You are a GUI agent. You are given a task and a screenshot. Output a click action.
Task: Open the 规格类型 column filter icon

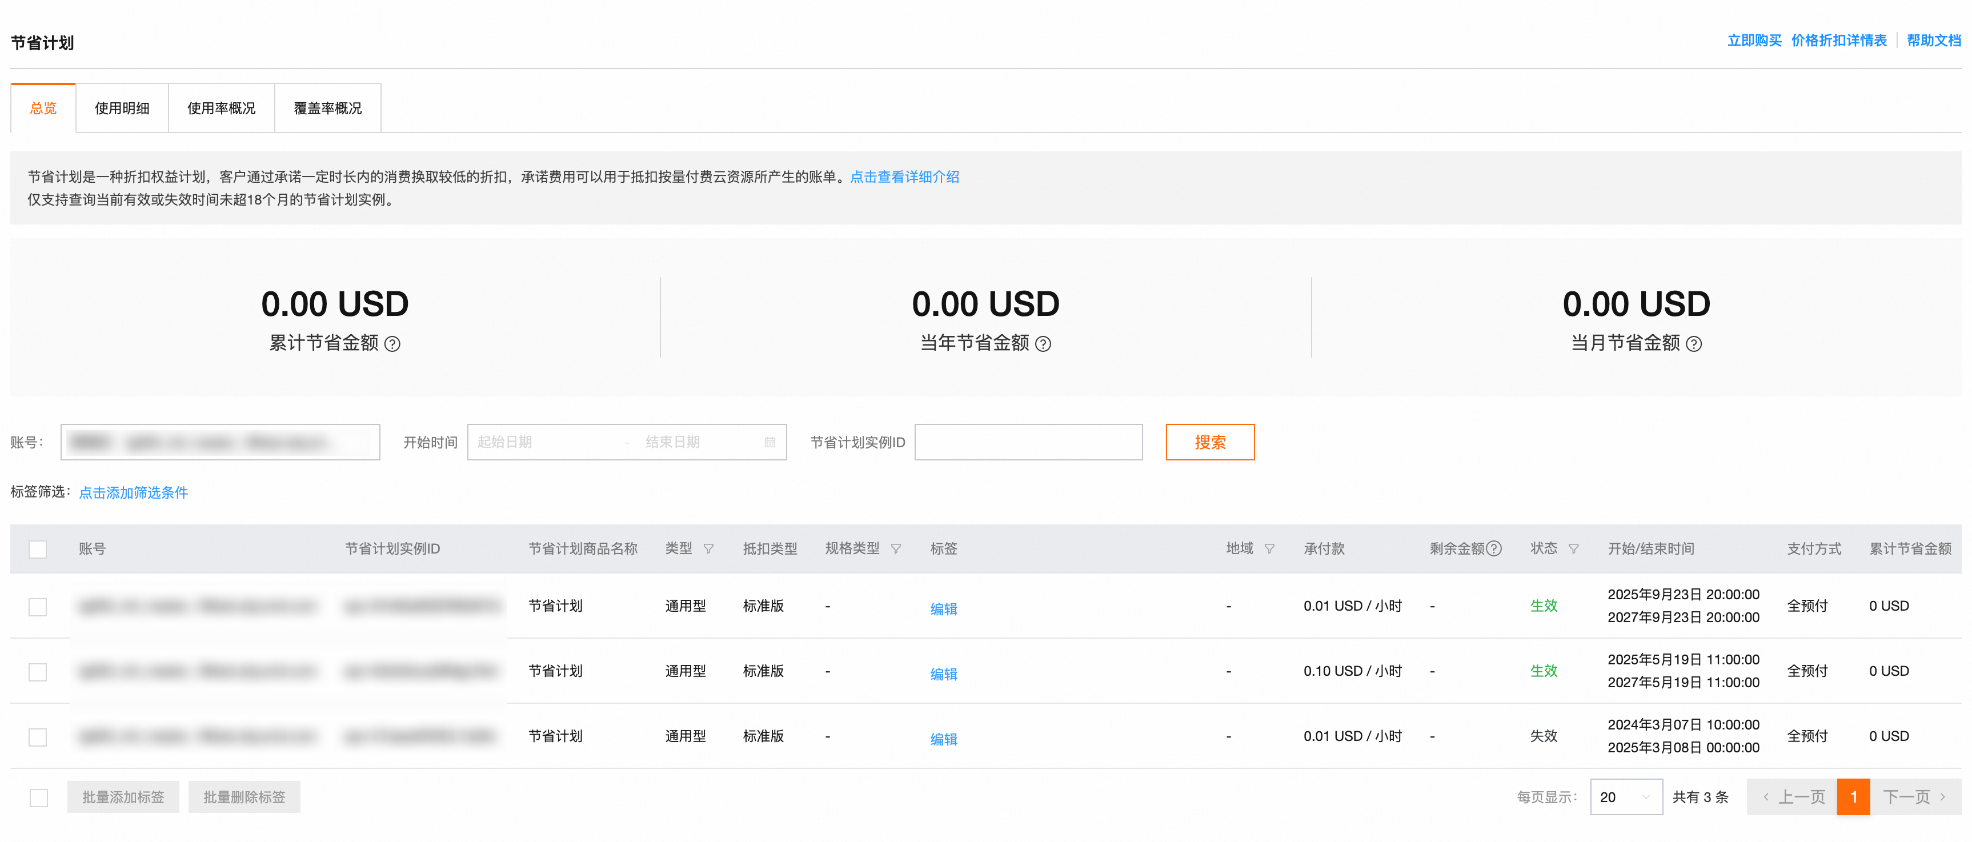click(x=896, y=549)
